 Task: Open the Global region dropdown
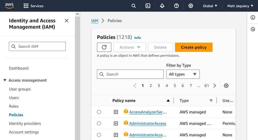pos(210,6)
